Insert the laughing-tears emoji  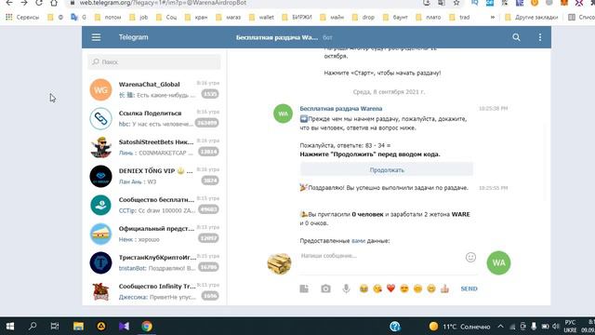(x=364, y=288)
